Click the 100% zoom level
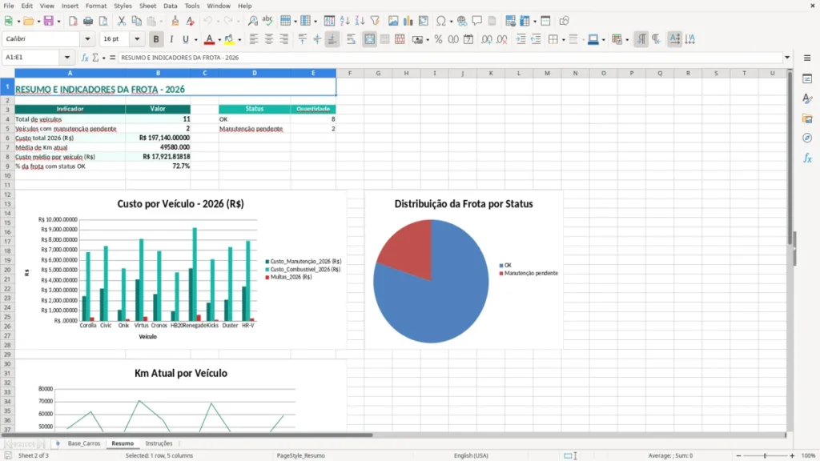Screen dimensions: 820x461 click(809, 455)
